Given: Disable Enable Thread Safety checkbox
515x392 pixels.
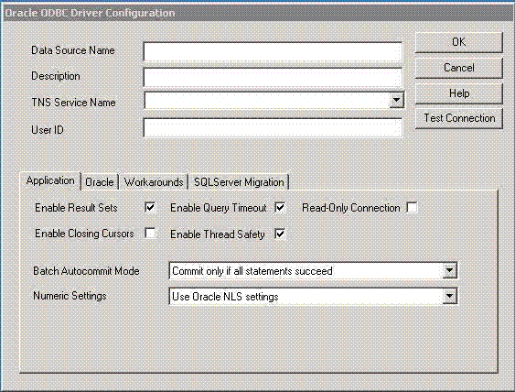Looking at the screenshot, I should (280, 234).
